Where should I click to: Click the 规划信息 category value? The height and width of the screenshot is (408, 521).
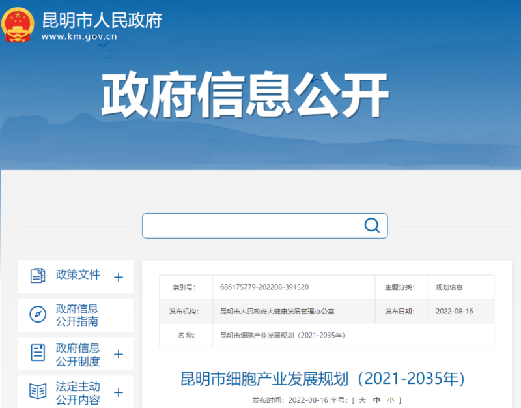(x=449, y=287)
